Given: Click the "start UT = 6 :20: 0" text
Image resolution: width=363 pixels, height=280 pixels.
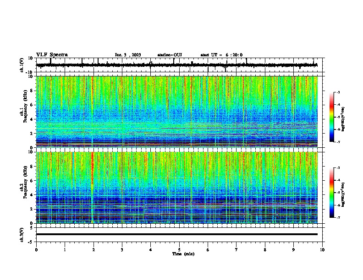Looking at the screenshot, I should 221,55.
